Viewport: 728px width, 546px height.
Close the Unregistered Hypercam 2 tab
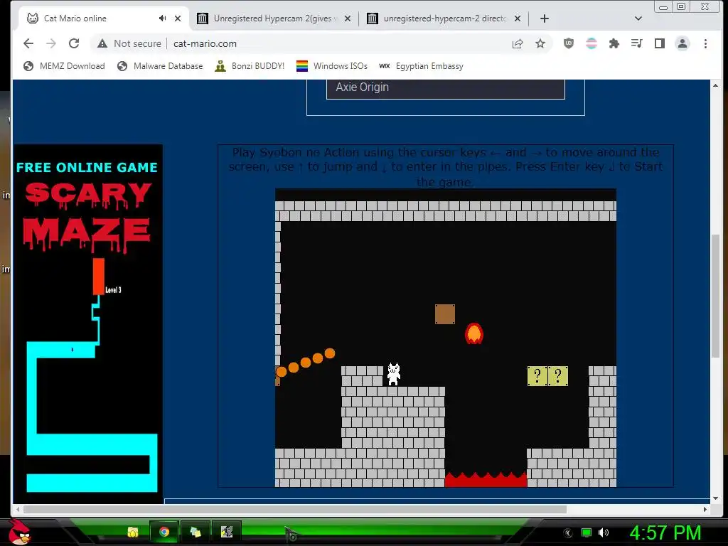pyautogui.click(x=348, y=18)
